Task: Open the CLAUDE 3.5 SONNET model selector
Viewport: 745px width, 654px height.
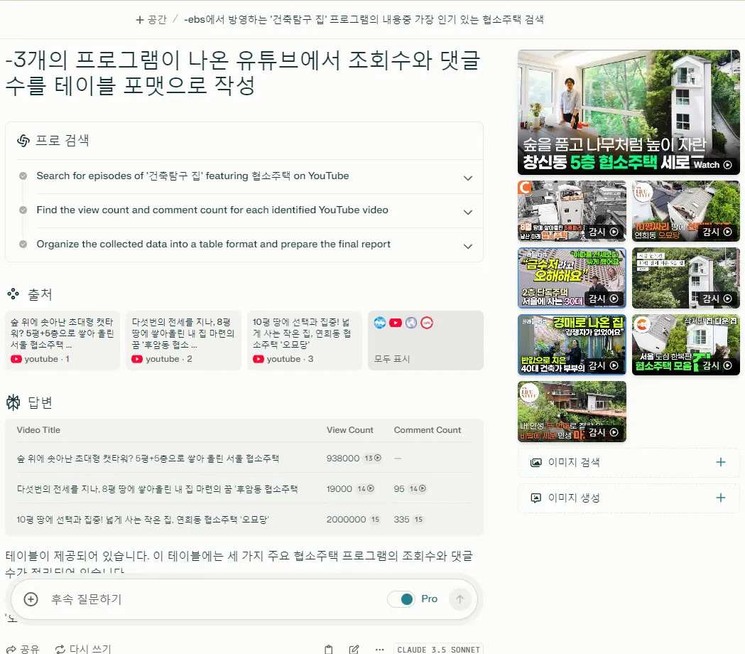Action: coord(438,648)
